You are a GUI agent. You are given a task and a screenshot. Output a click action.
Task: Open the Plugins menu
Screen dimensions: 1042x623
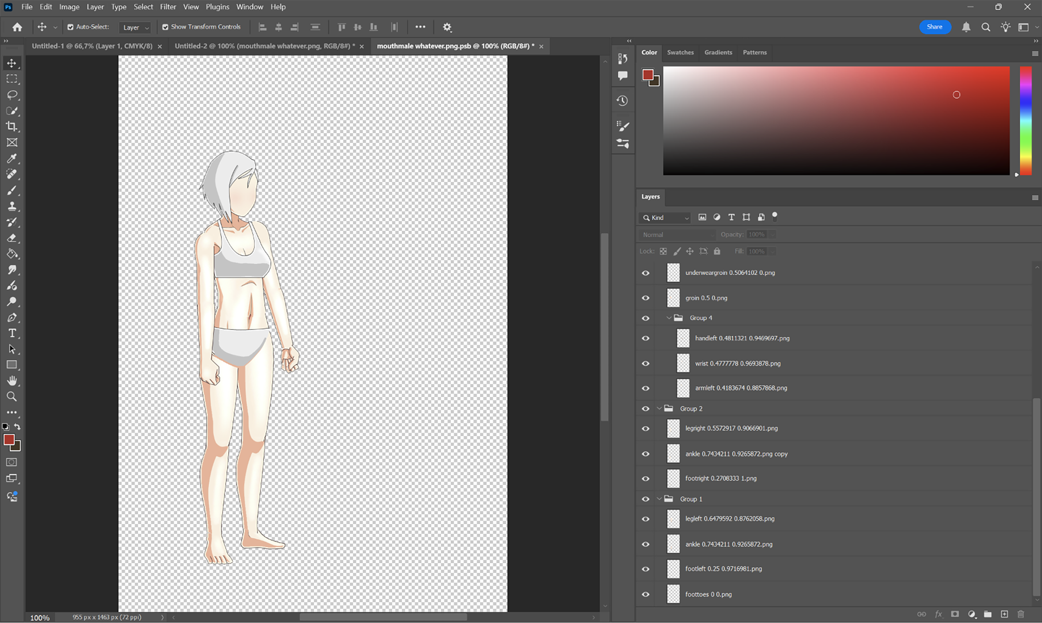tap(217, 7)
